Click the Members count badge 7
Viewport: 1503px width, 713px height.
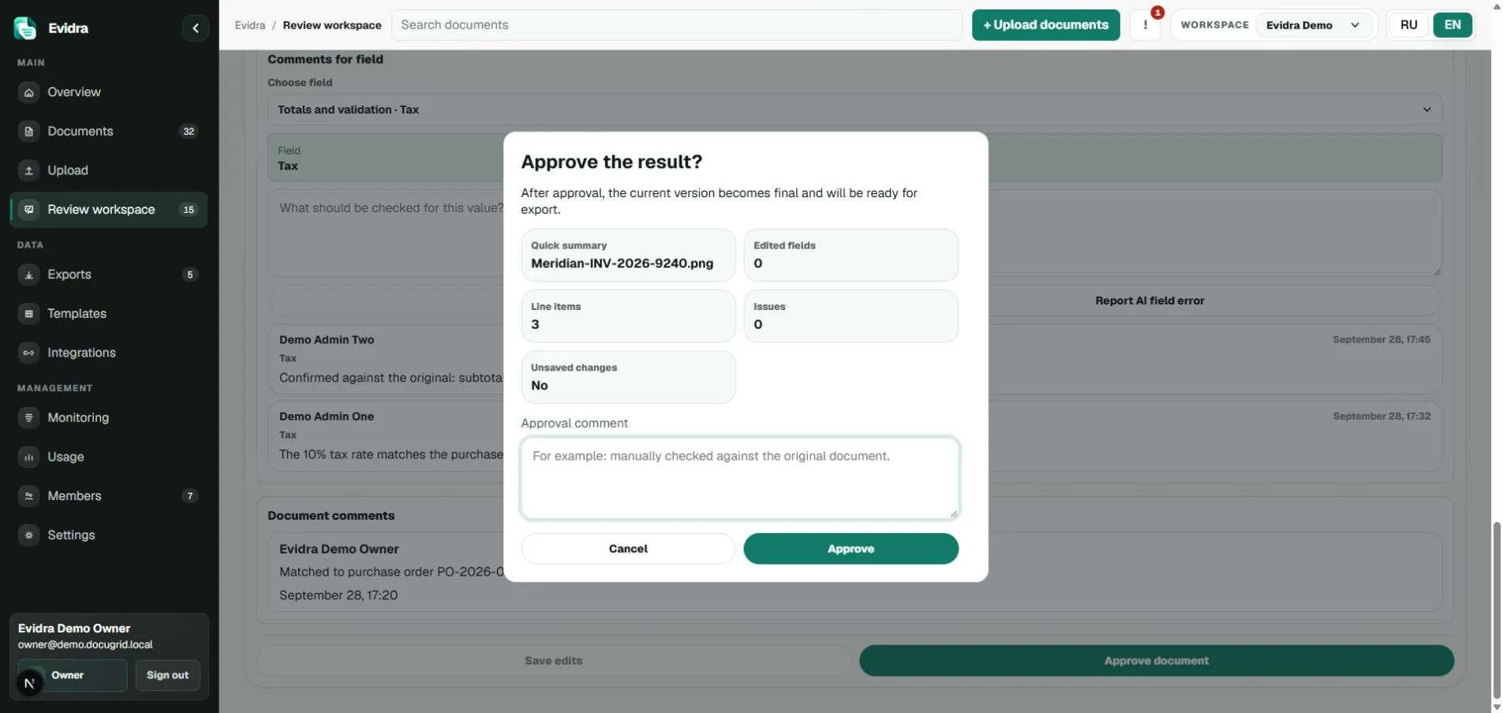click(x=189, y=496)
